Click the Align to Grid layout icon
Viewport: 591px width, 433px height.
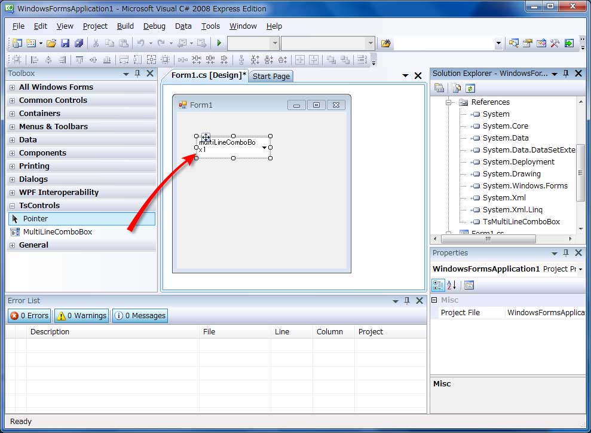[17, 60]
